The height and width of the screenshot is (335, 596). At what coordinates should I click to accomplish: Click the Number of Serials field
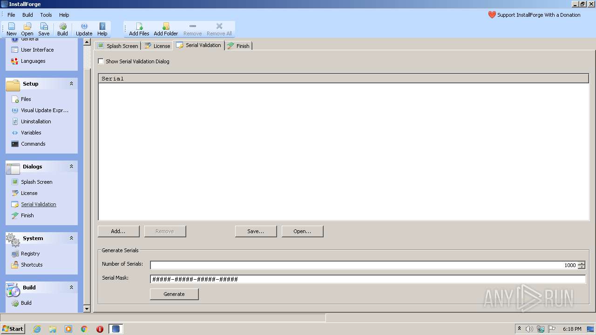click(364, 265)
